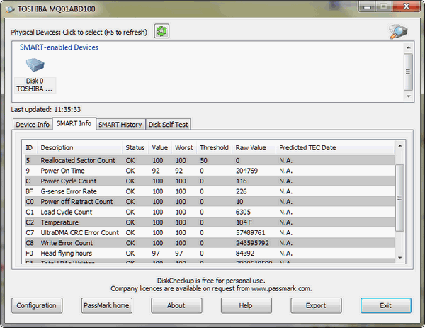Click the Raw Value column header
425x328 pixels.
pyautogui.click(x=254, y=148)
